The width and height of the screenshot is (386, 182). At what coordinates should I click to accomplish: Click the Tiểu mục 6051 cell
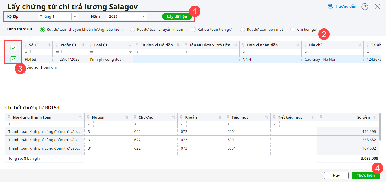247,148
